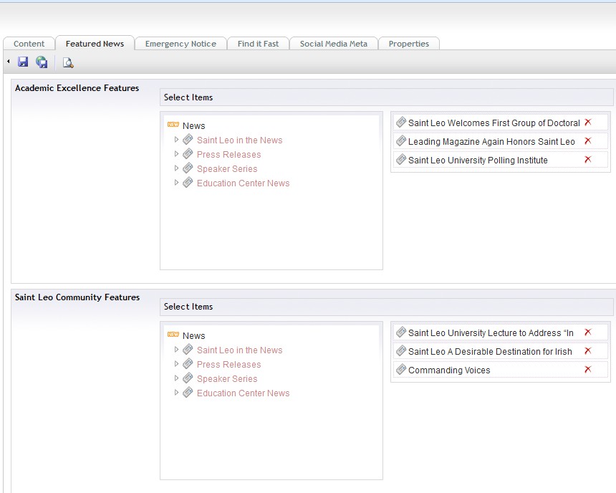Click tag icon of 'Commanding Voices' item

pyautogui.click(x=401, y=369)
